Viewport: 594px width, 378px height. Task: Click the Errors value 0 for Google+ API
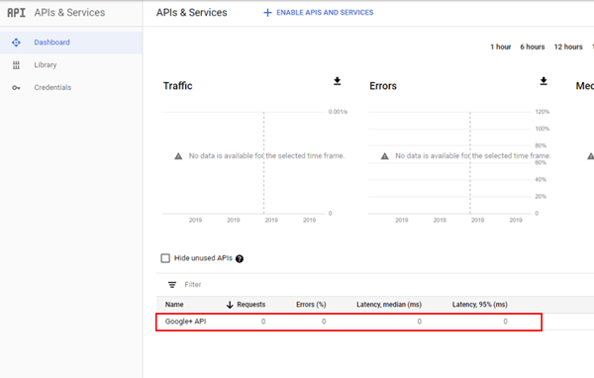click(324, 322)
